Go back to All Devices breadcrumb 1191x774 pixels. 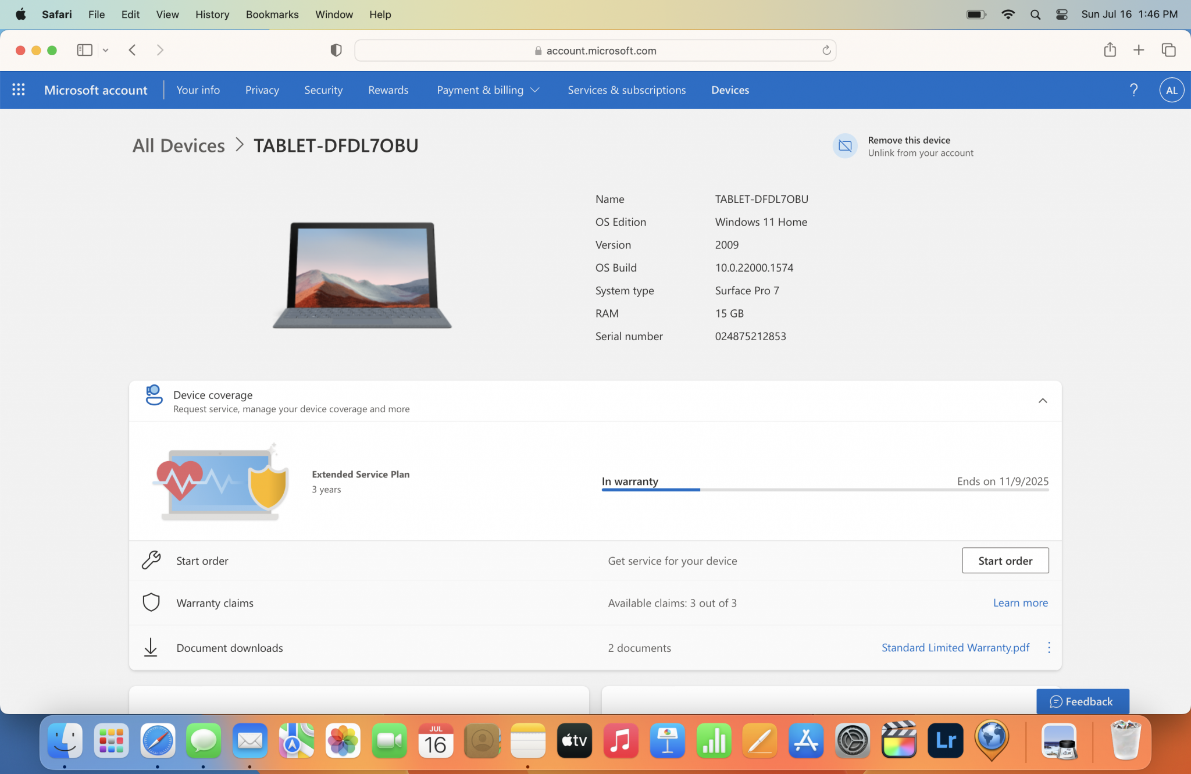[178, 145]
